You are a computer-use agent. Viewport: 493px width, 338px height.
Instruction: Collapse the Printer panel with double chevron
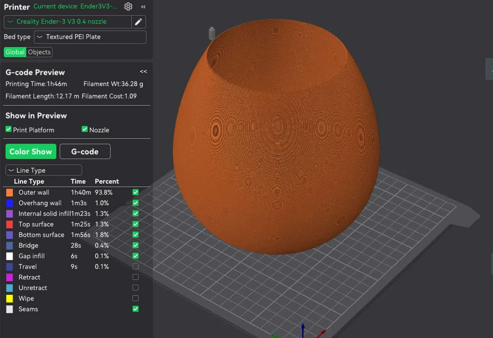143,7
